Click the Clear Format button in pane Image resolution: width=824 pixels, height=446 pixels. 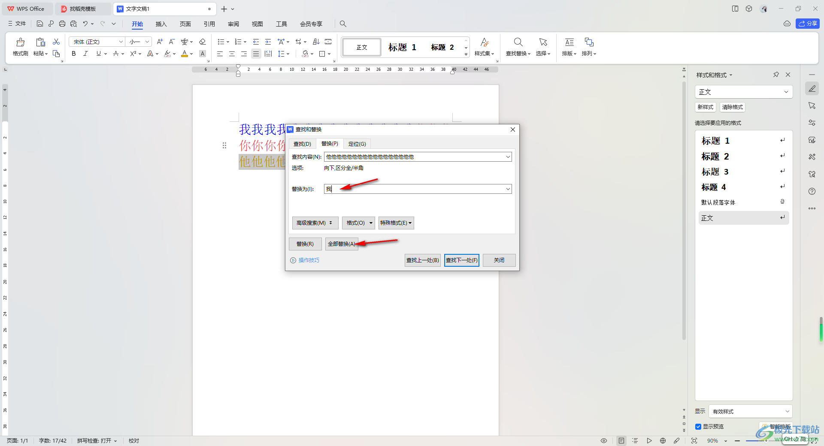(732, 107)
